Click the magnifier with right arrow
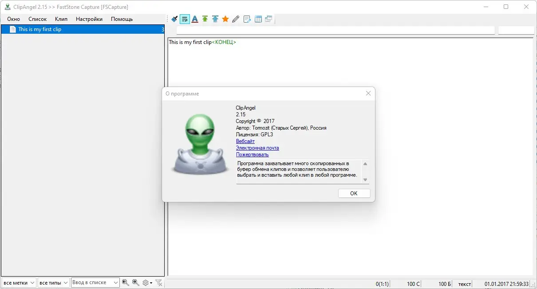 (136, 282)
